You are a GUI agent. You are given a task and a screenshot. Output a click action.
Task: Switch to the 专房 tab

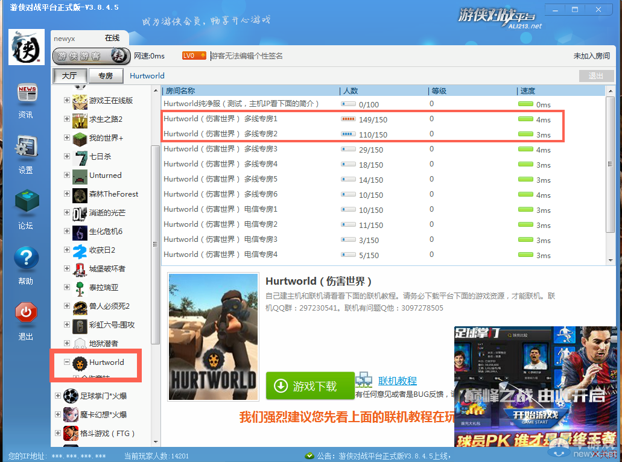click(x=106, y=76)
